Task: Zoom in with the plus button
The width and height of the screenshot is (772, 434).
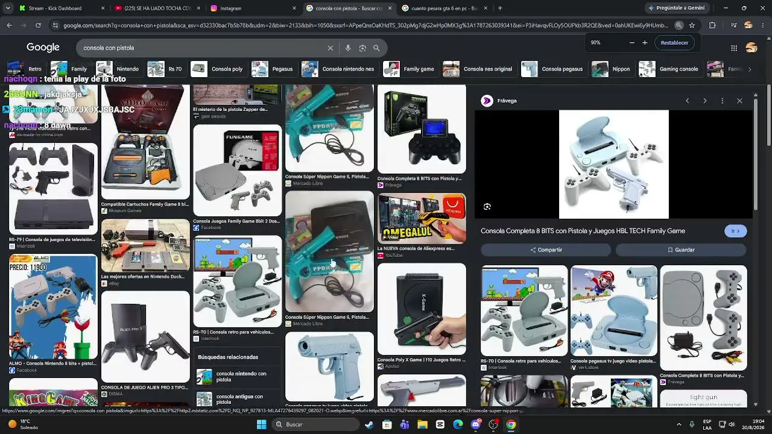Action: pos(645,43)
